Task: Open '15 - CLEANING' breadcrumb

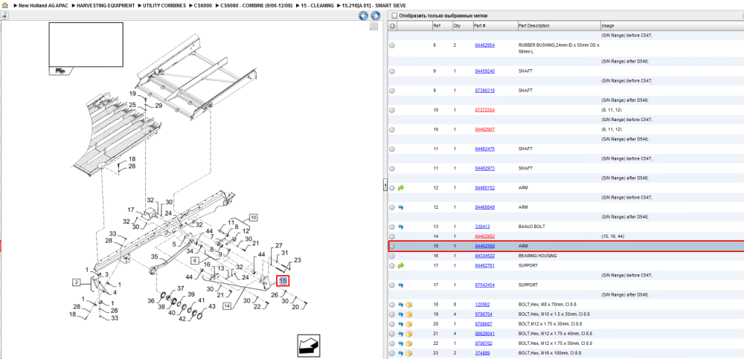Action: coord(318,5)
